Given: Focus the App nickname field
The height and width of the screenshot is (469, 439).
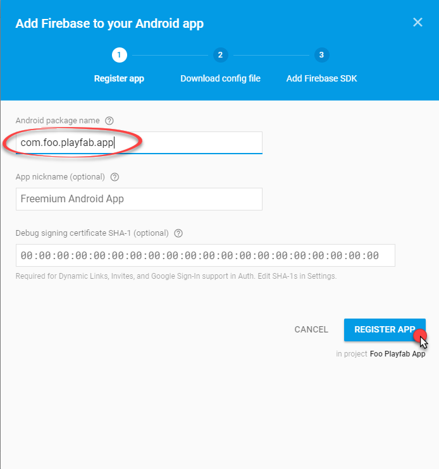Looking at the screenshot, I should (139, 199).
